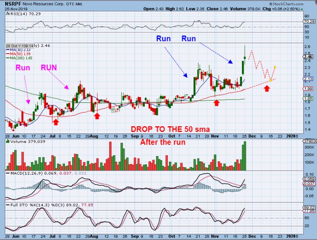The width and height of the screenshot is (317, 240).
Task: Click the 70.29 RSI value tag
Action: [x=309, y=21]
